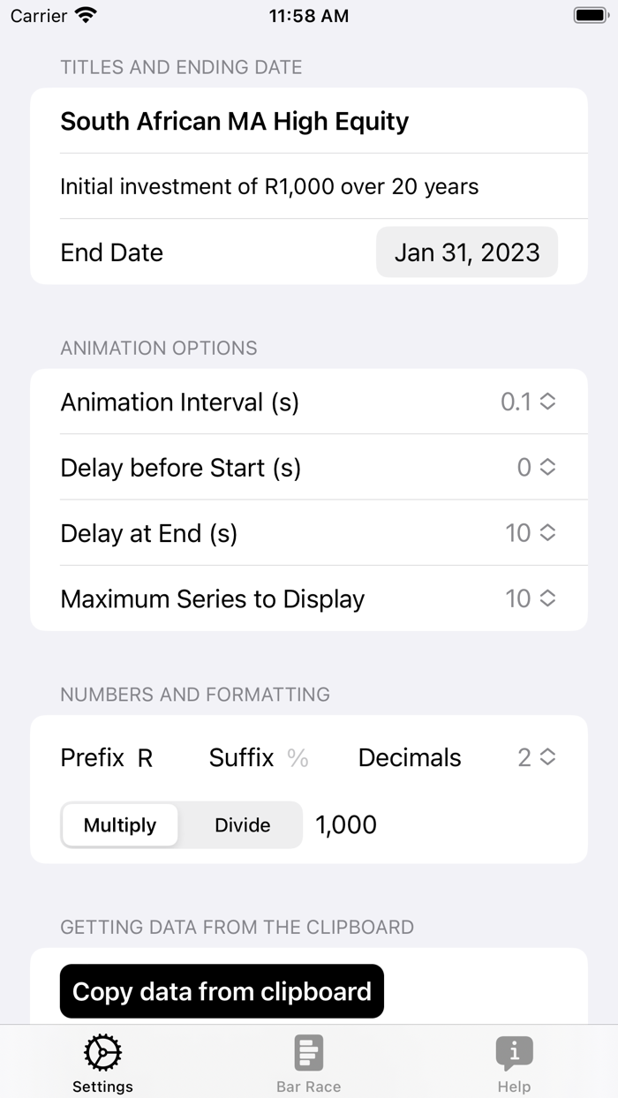Viewport: 618px width, 1098px height.
Task: Select the Multiply segment
Action: tap(120, 825)
